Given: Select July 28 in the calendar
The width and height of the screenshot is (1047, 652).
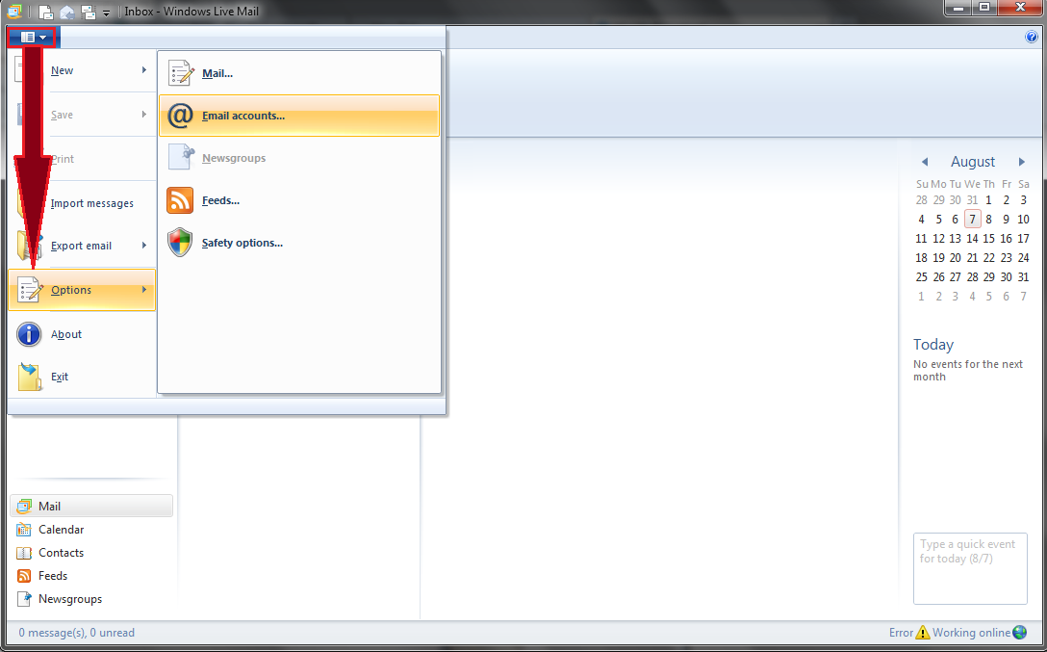Looking at the screenshot, I should click(x=922, y=199).
